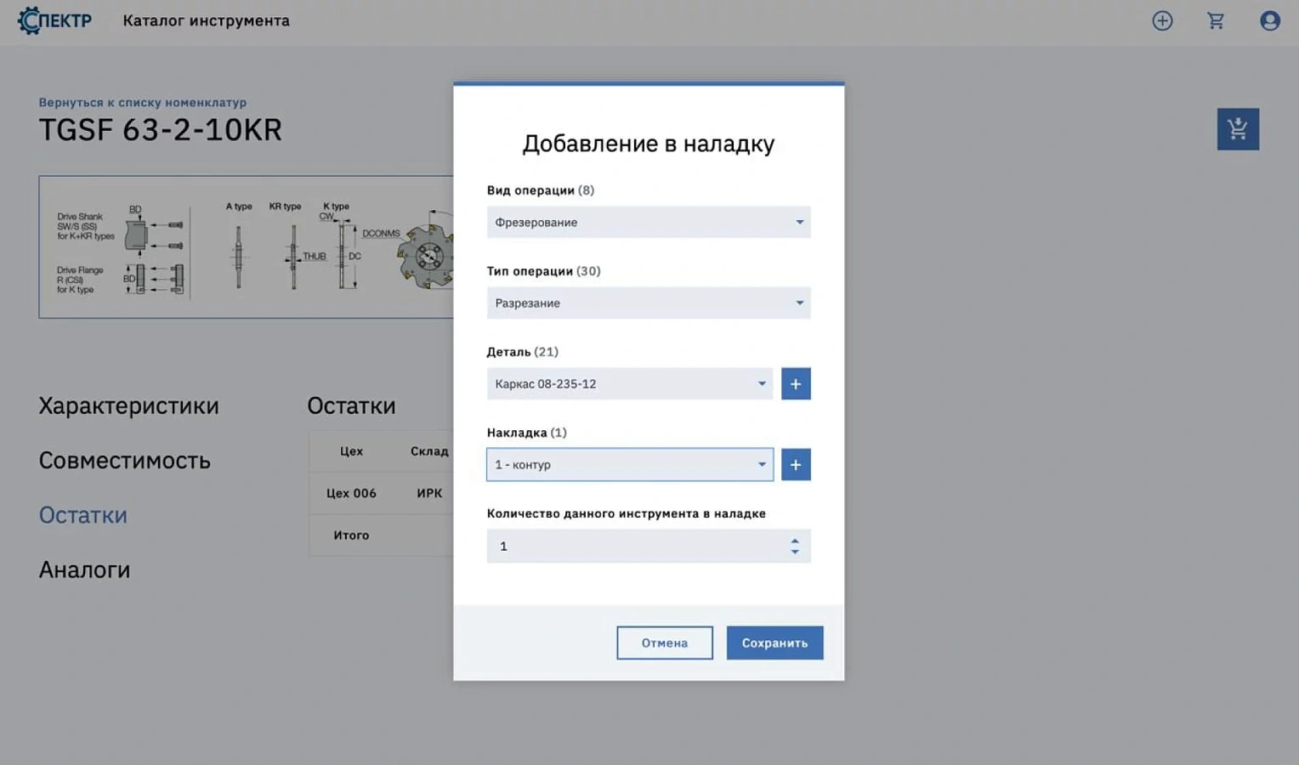This screenshot has height=765, width=1299.
Task: Click the Отмена button
Action: [x=665, y=643]
